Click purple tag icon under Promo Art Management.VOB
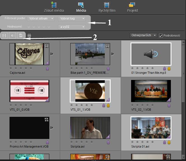 pos(47,142)
